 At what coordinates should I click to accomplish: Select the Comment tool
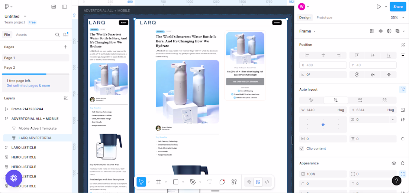[x=222, y=182]
